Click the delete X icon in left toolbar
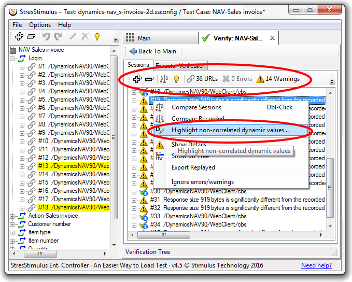The image size is (352, 282). coord(85,36)
